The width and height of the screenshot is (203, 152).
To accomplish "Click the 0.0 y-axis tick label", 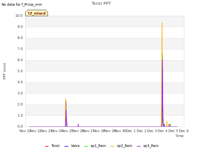I will click(20, 127).
